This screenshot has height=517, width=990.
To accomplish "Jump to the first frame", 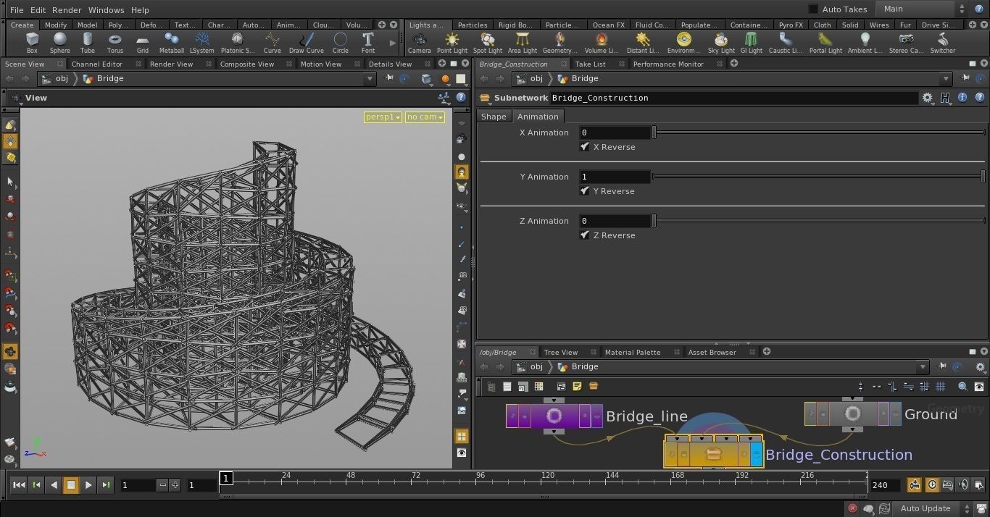I will pyautogui.click(x=19, y=485).
